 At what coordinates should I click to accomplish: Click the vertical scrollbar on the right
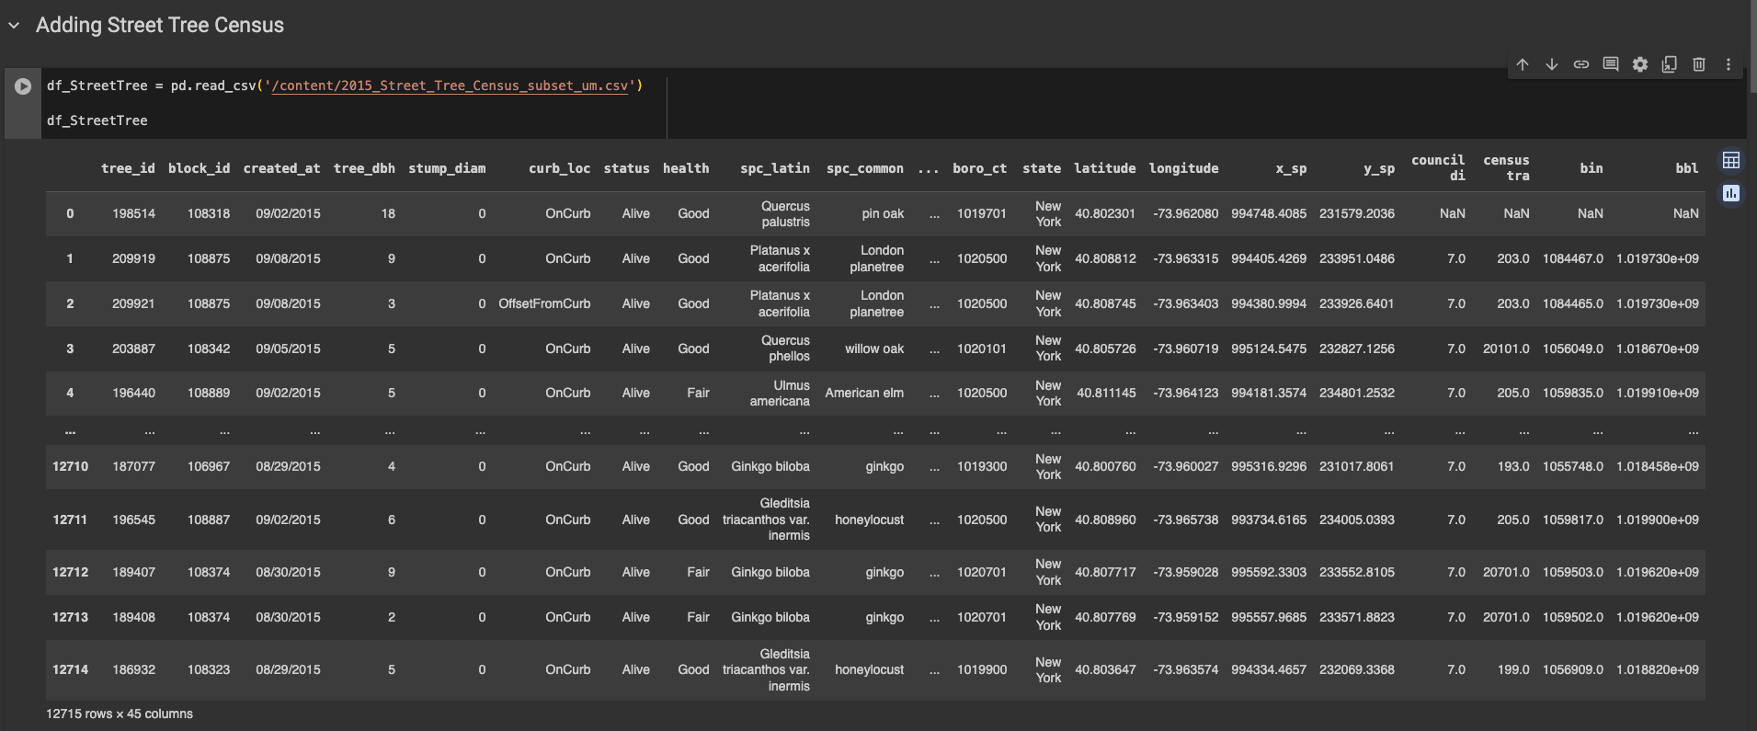click(x=1751, y=46)
